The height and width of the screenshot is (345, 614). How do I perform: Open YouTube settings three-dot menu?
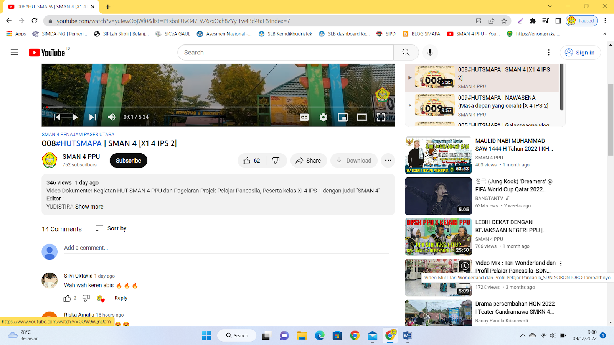548,53
